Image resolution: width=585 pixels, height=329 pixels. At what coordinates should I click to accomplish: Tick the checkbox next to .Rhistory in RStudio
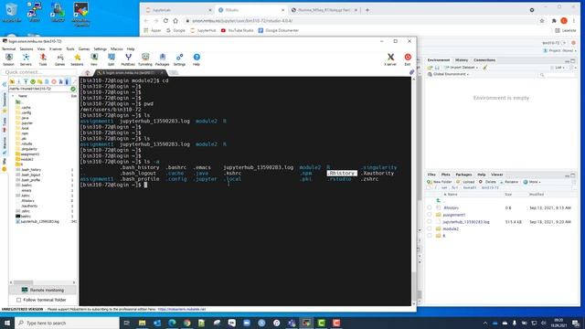[430, 207]
